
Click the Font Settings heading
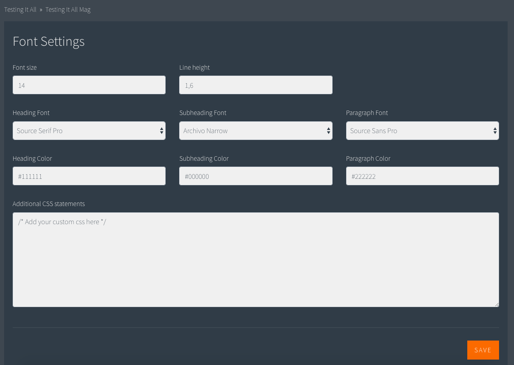[x=49, y=42]
